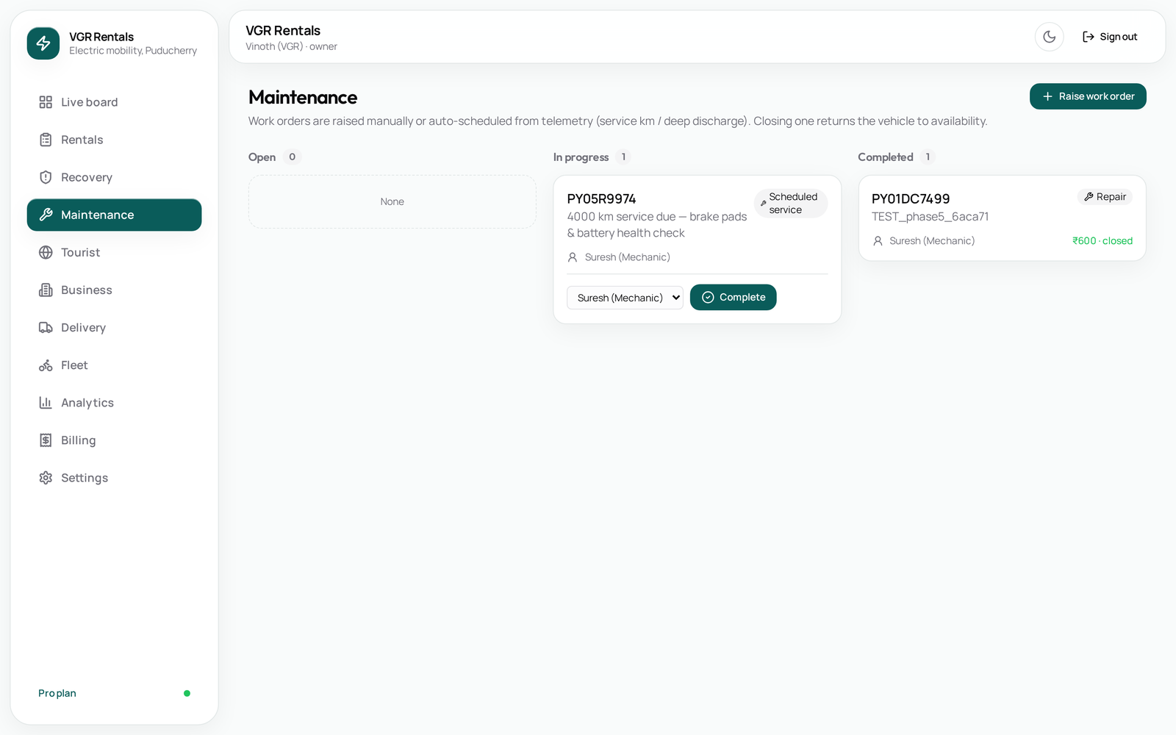This screenshot has height=735, width=1176.
Task: Open the Billing page label
Action: pyautogui.click(x=78, y=440)
